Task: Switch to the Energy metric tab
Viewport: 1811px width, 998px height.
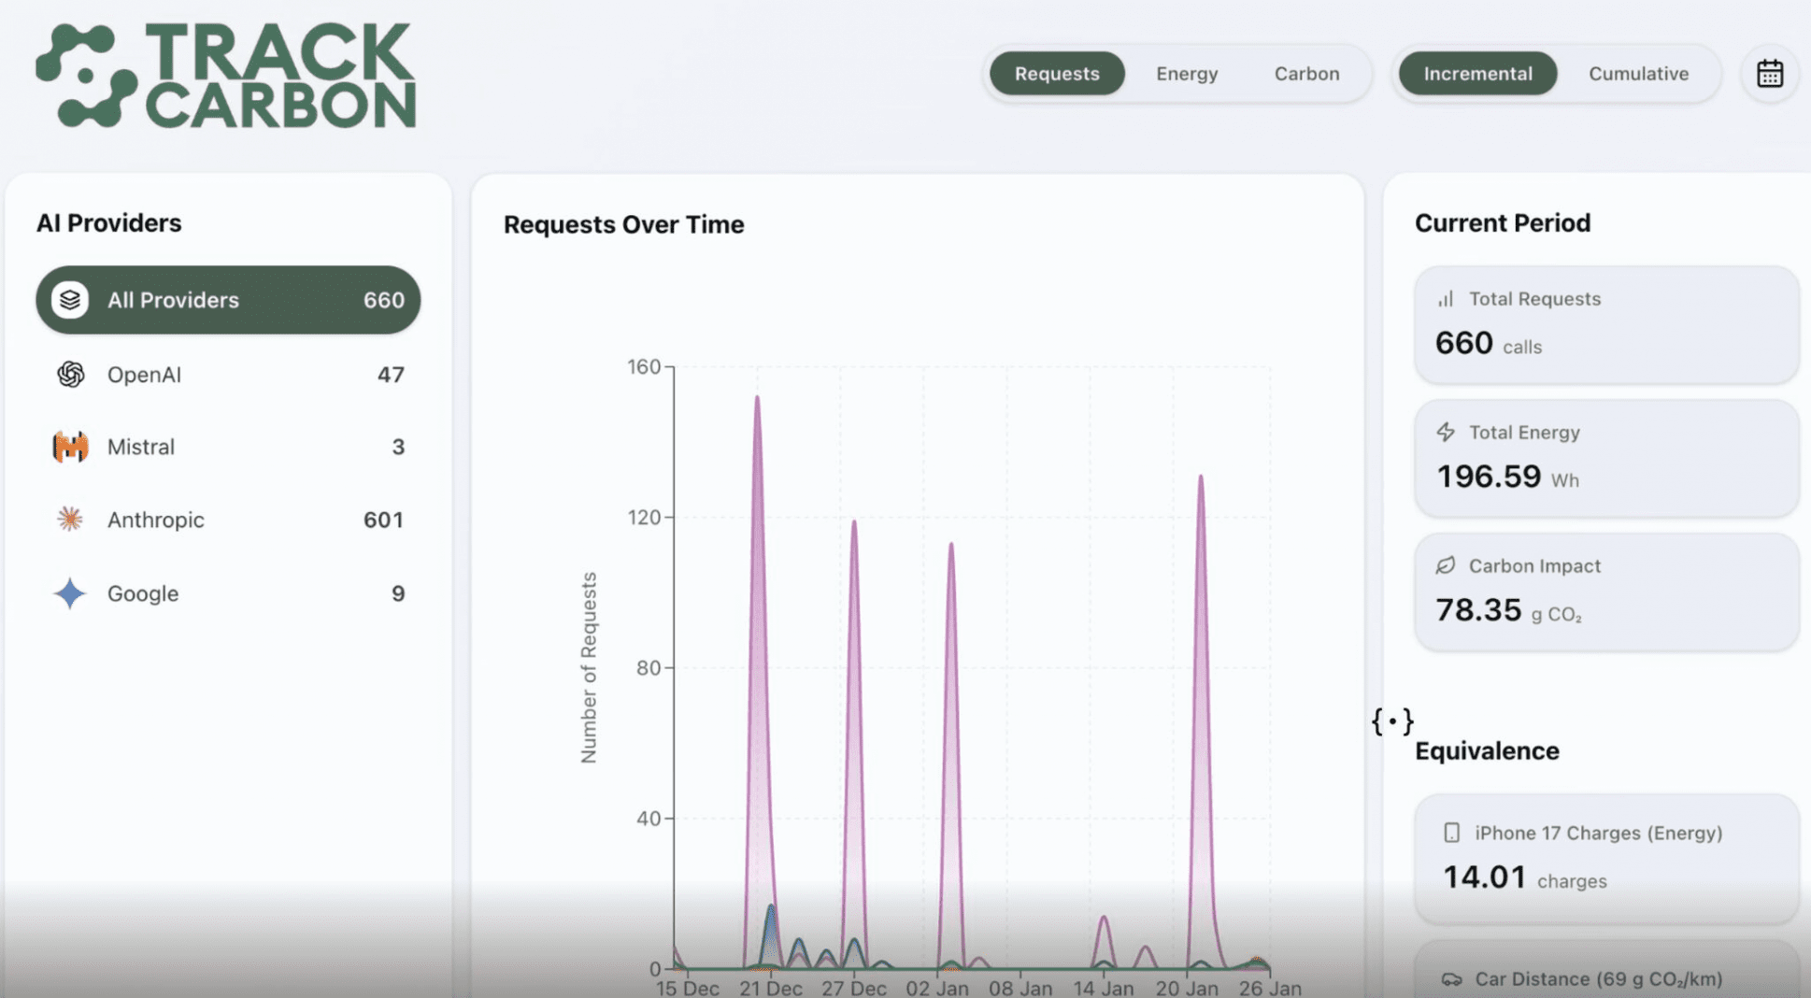Action: coord(1186,73)
